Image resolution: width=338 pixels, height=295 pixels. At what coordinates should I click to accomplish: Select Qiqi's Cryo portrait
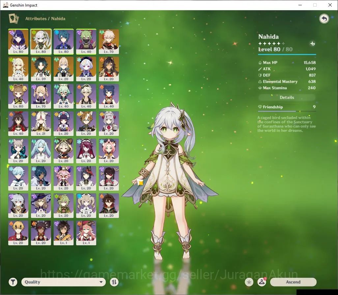coord(86,69)
